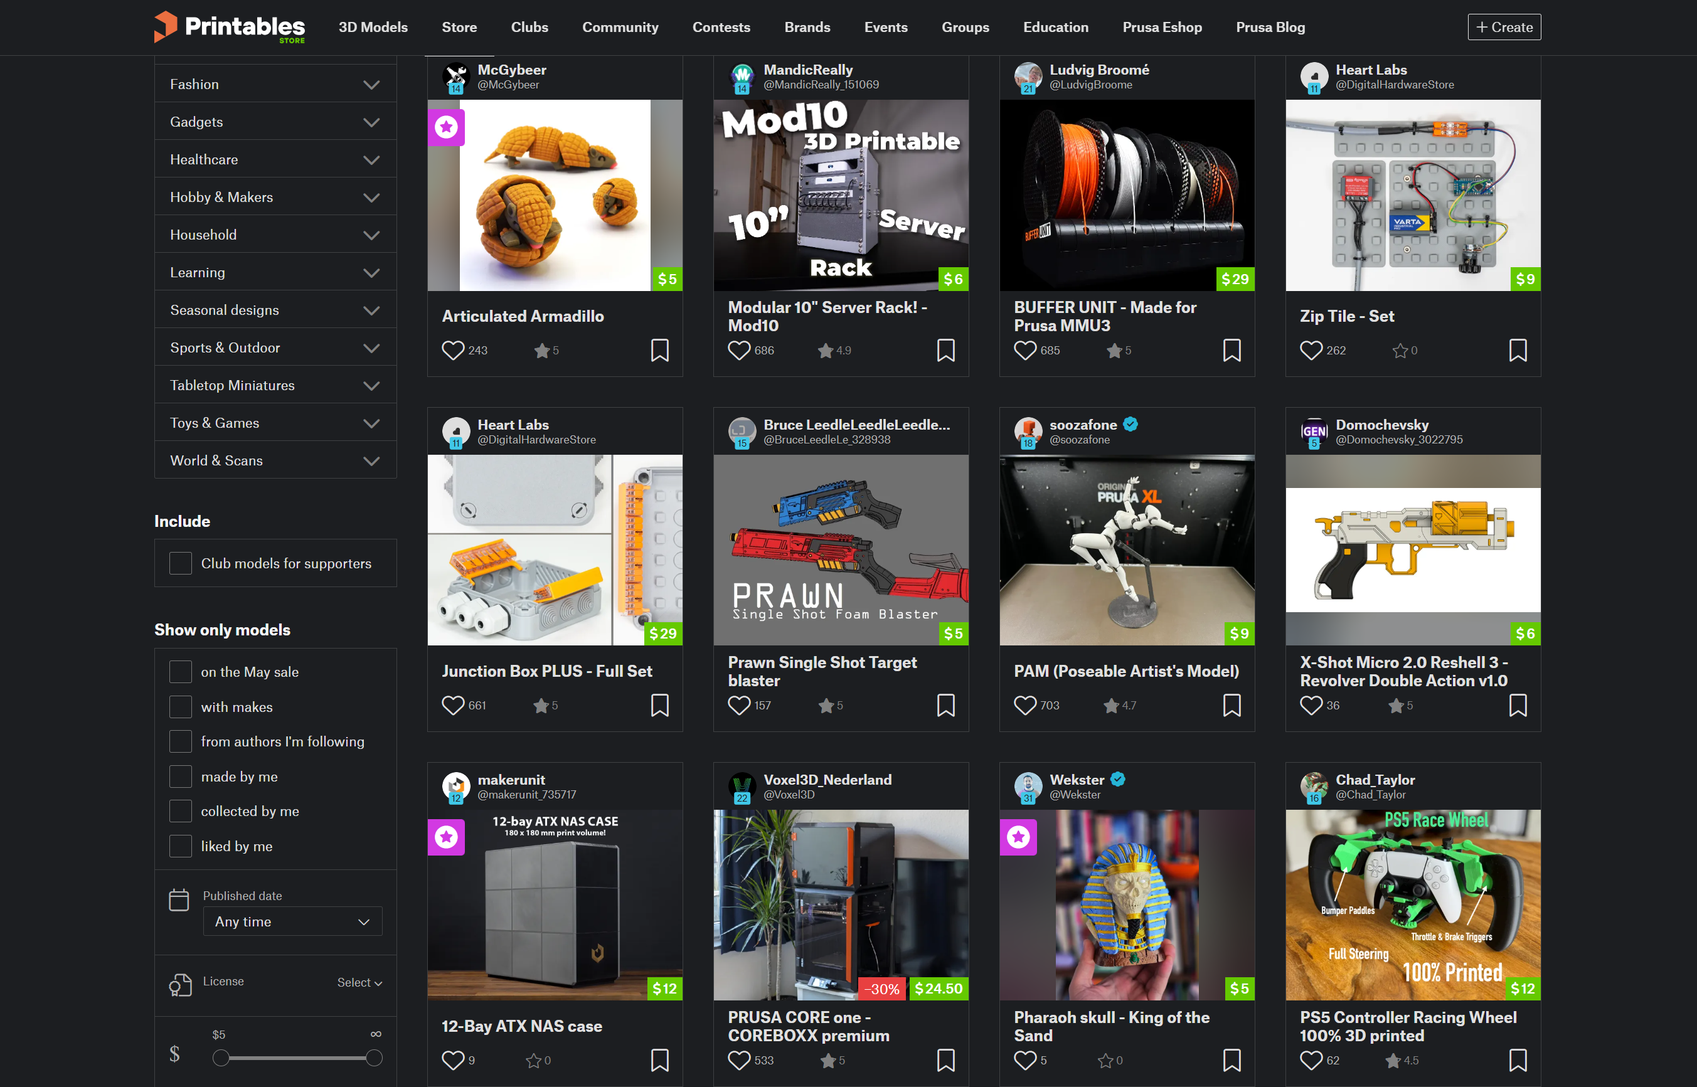The height and width of the screenshot is (1087, 1697).
Task: Bookmark X-Shot Micro 2.0 Reshell 3
Action: point(1517,705)
